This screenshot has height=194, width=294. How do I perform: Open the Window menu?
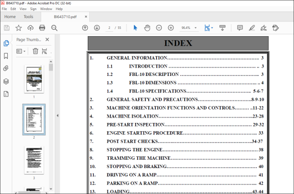pos(46,9)
